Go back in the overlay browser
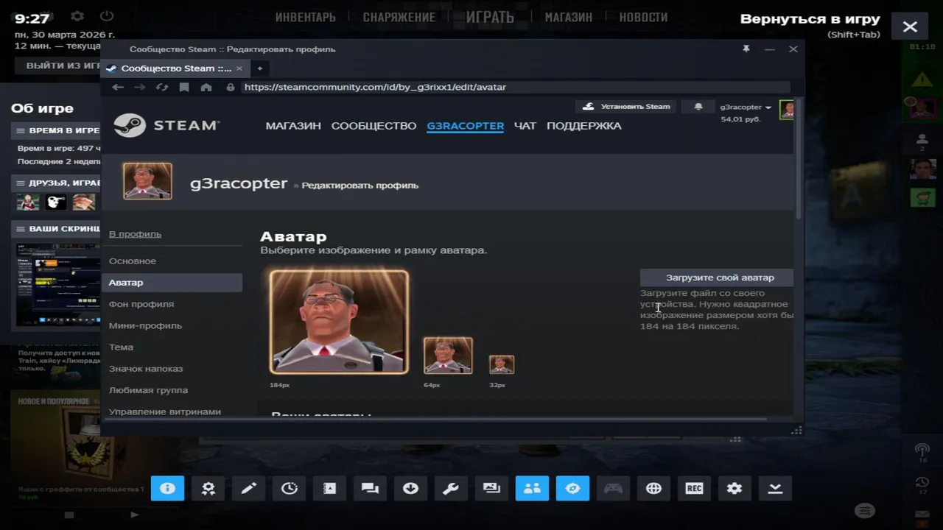The width and height of the screenshot is (943, 530). [118, 87]
